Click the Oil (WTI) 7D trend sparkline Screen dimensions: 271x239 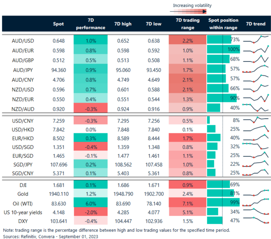[255, 202]
